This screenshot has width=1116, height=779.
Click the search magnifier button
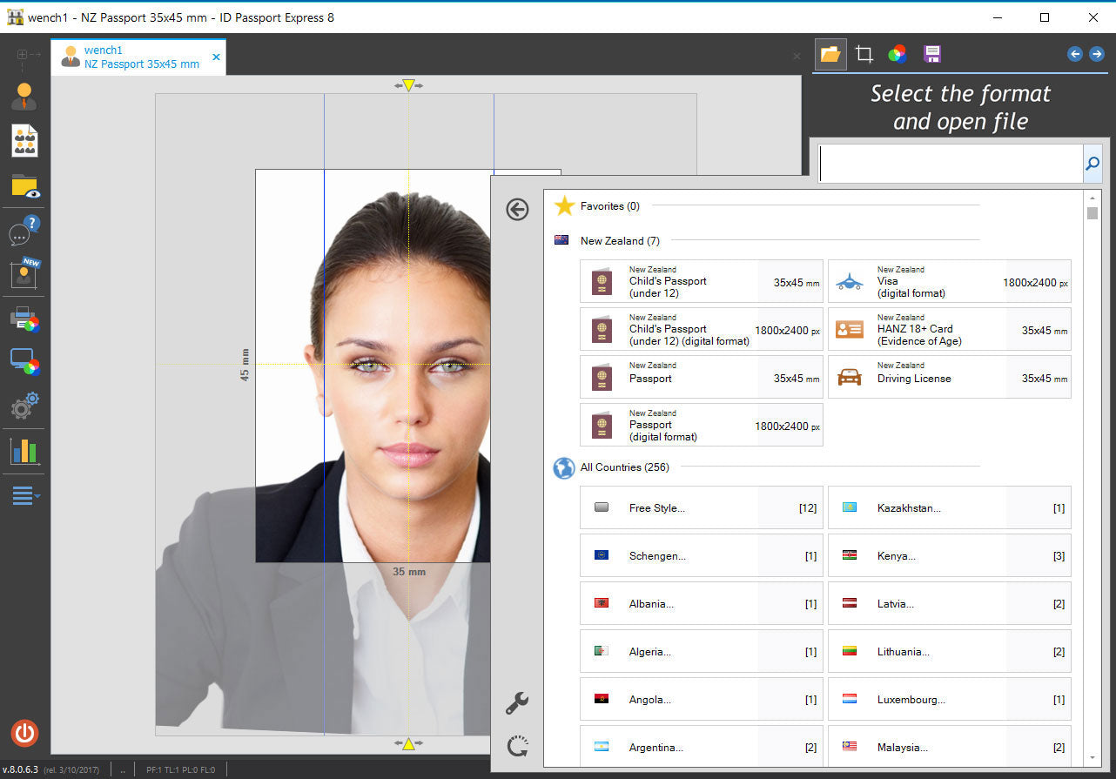[1092, 164]
